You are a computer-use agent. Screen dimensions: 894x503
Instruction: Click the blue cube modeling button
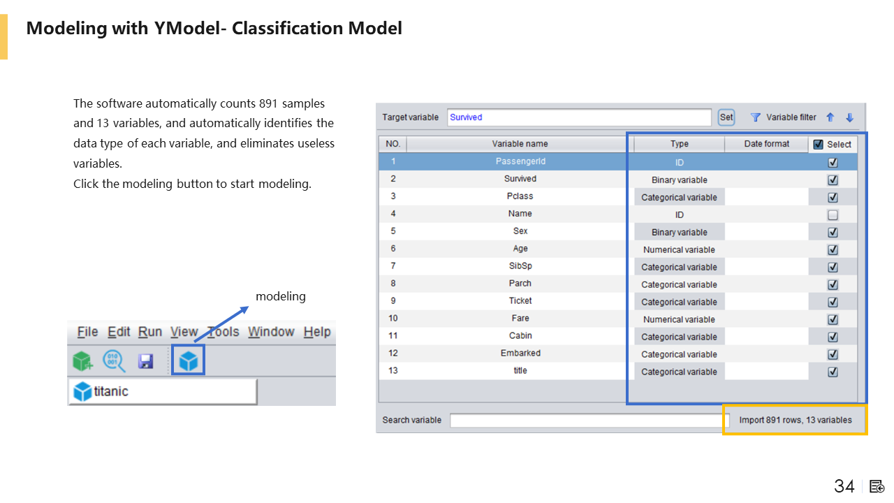[x=189, y=360]
